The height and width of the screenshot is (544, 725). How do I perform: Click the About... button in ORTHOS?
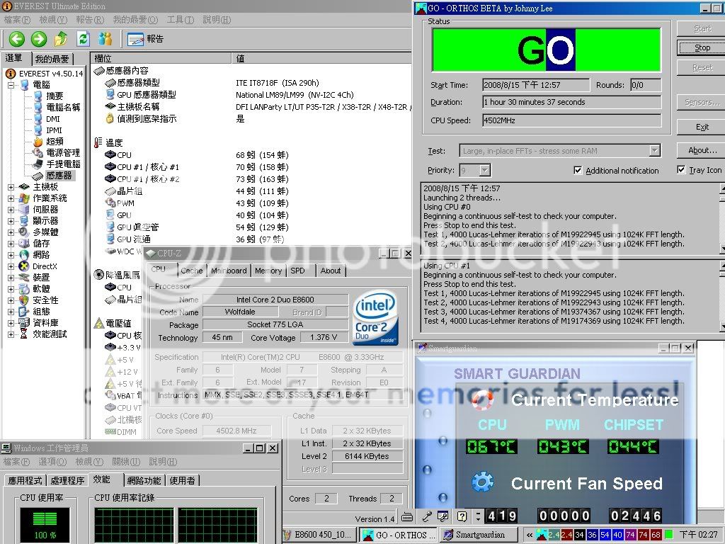[702, 150]
